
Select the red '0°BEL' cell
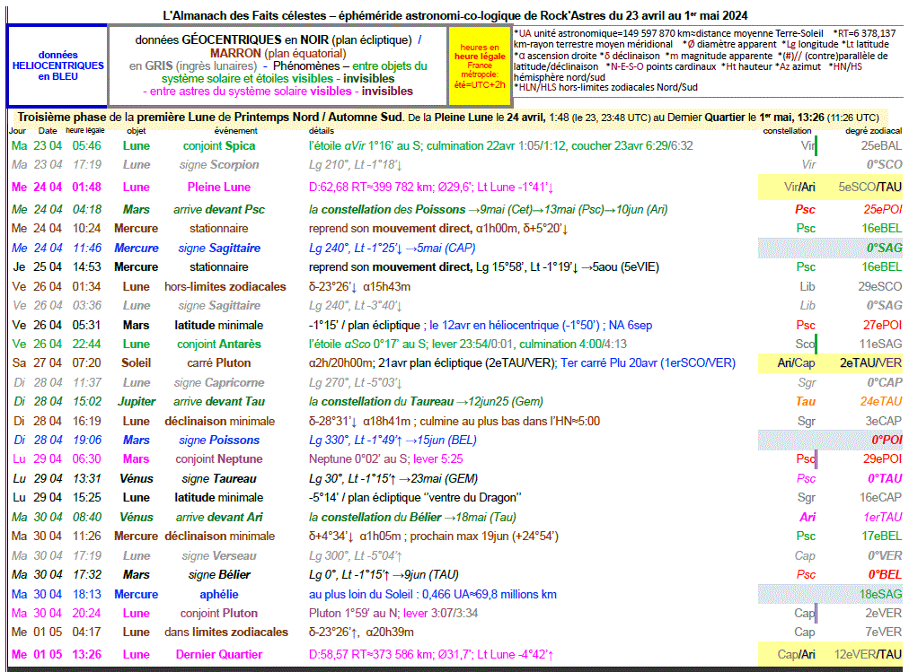886,575
